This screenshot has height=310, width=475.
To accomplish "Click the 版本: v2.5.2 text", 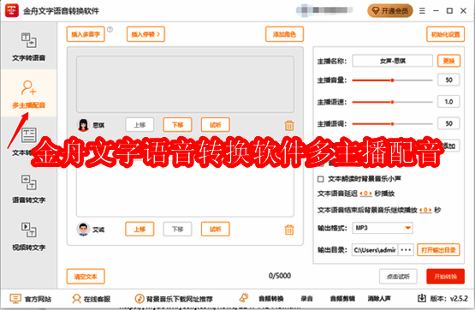I will tap(449, 299).
